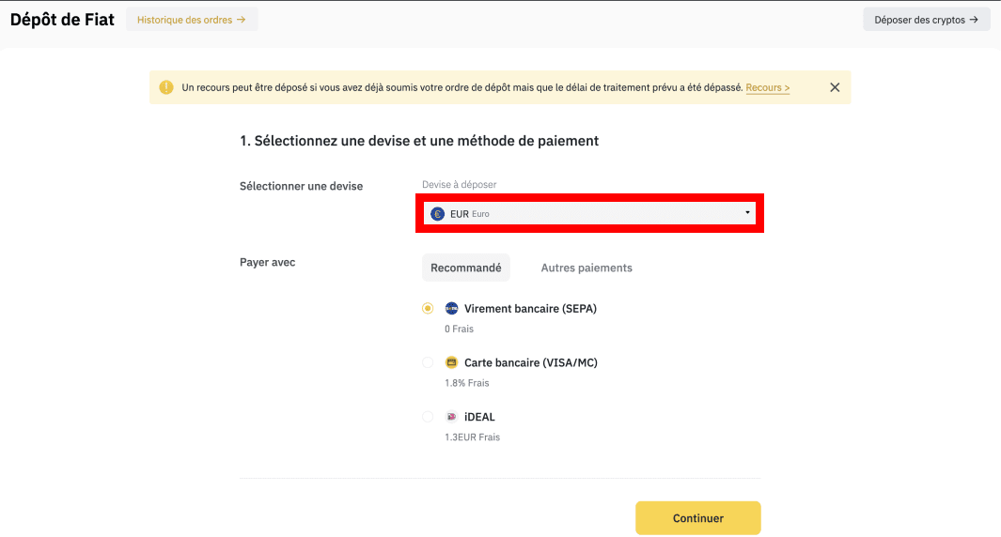1001x537 pixels.
Task: Go to Déposer des cryptos
Action: click(927, 20)
